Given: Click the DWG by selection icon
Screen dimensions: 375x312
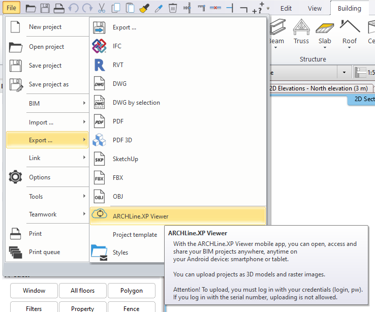Looking at the screenshot, I should 99,102.
